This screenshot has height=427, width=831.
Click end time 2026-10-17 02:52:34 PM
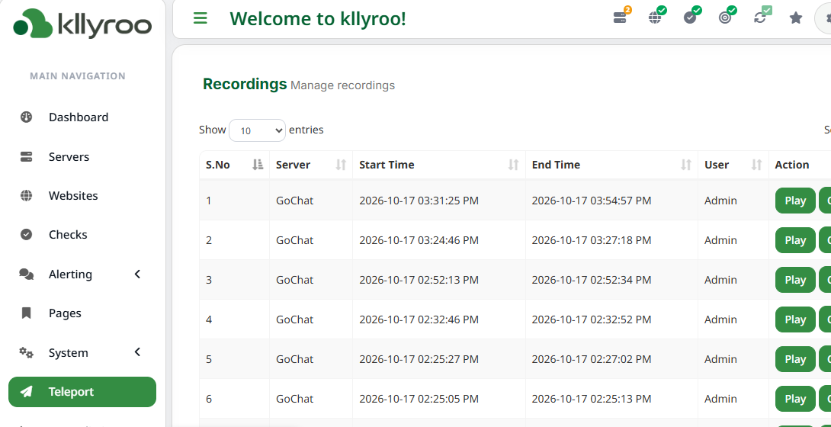click(592, 280)
